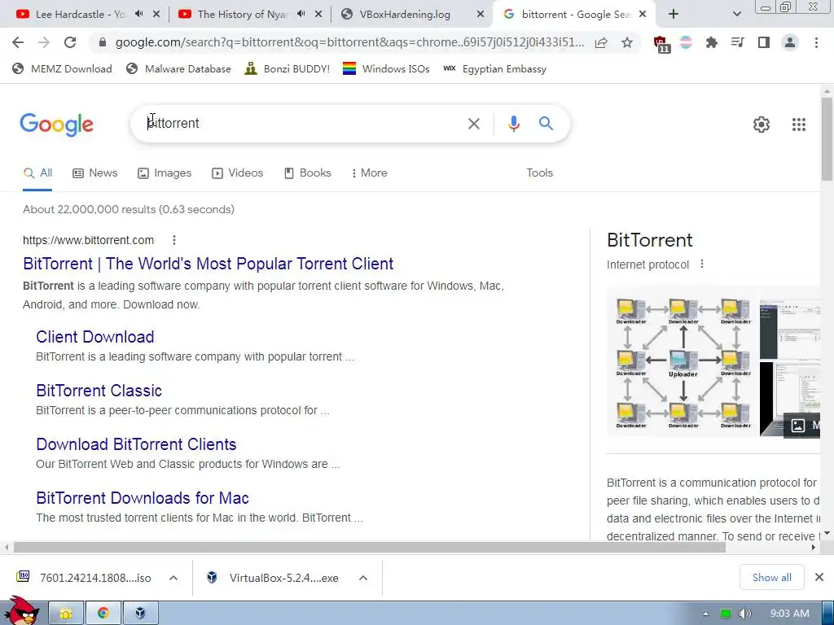Select the Books results tab
Image resolution: width=834 pixels, height=625 pixels.
tap(307, 173)
